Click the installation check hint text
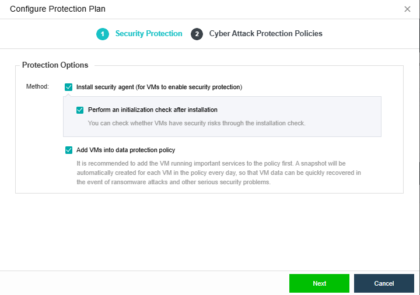The height and width of the screenshot is (295, 420). pos(196,123)
